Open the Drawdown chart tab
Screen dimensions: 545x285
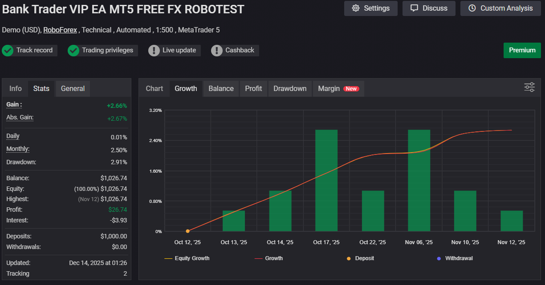290,89
